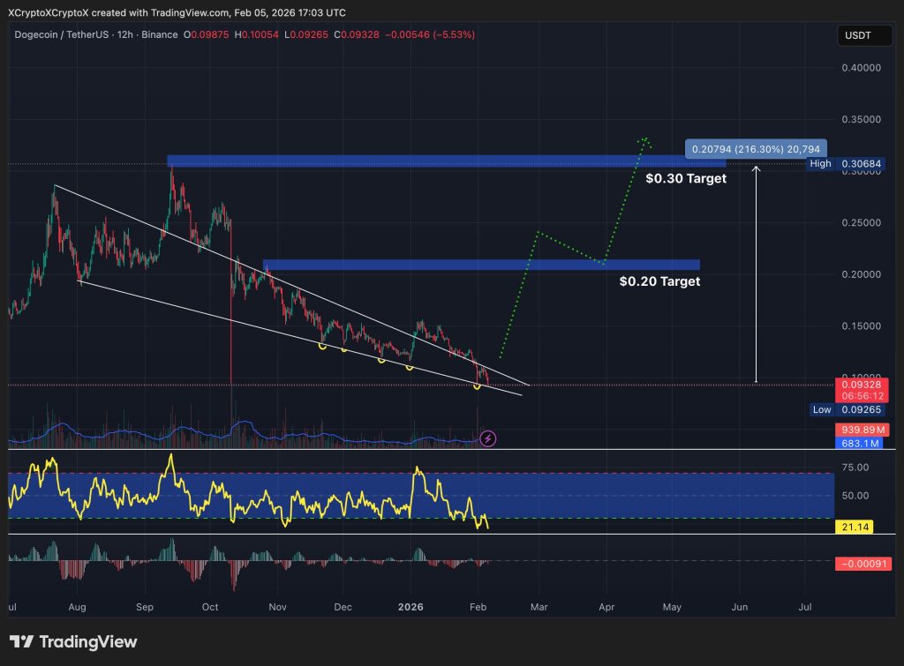Screen dimensions: 904x666
Task: Select the lower blue $0.20 zone rectangle
Action: (x=481, y=265)
